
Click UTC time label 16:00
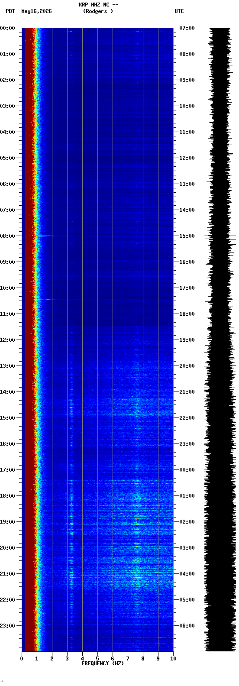pos(187,262)
